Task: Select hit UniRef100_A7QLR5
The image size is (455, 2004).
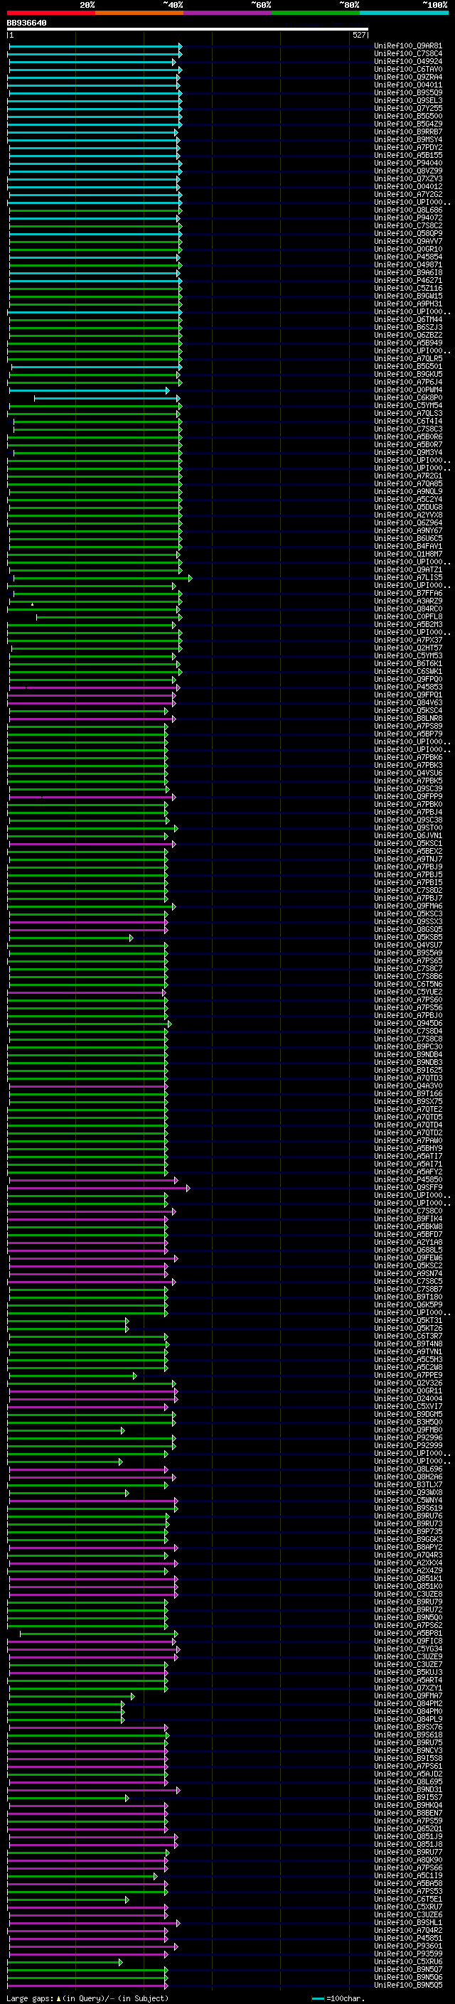Action: (x=408, y=358)
